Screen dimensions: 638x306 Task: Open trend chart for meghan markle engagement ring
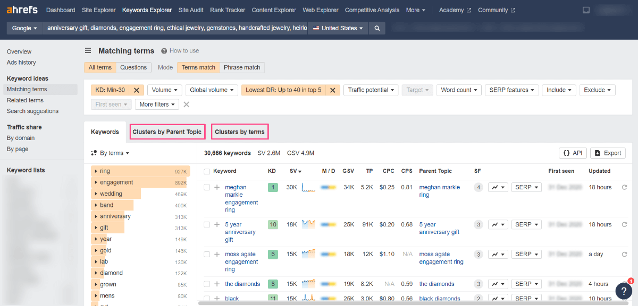click(498, 187)
